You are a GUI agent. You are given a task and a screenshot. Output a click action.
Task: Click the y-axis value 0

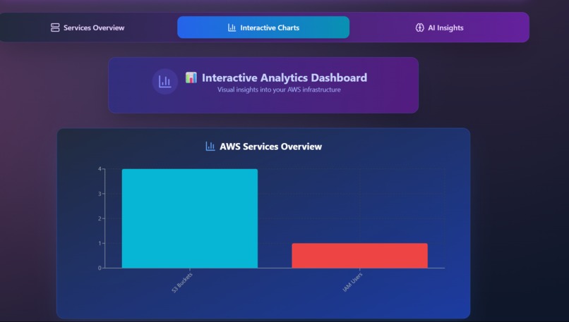[x=100, y=268]
